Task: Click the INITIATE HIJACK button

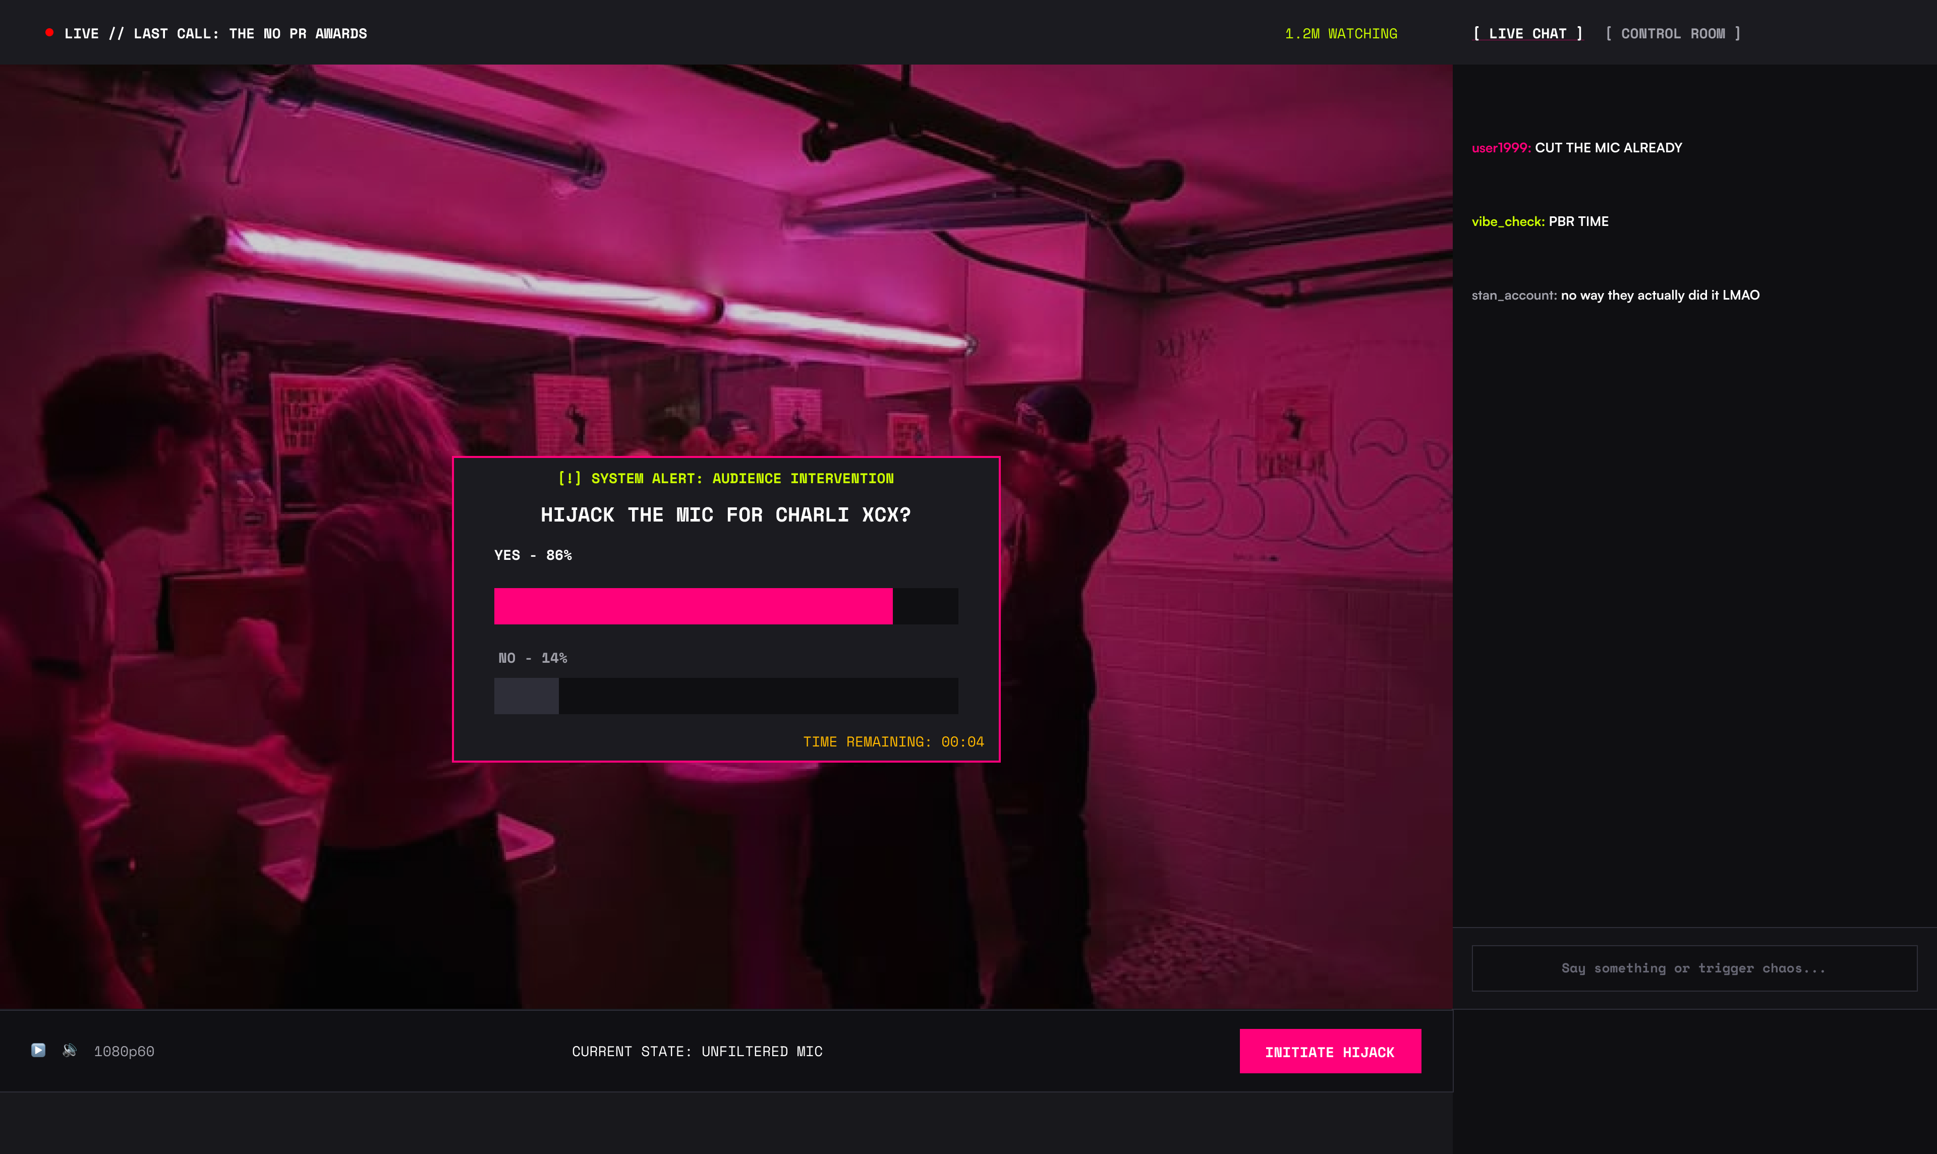Action: coord(1330,1051)
